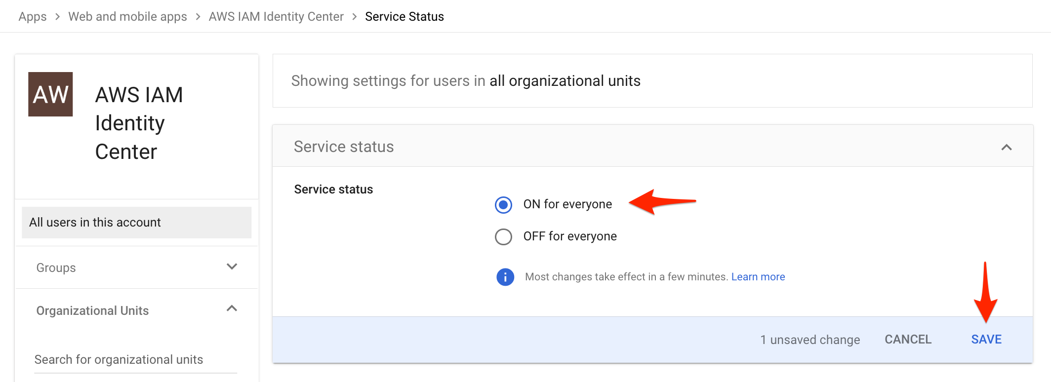Screen dimensions: 1051x382
Task: Select ON for everyone radio button
Action: pyautogui.click(x=503, y=204)
